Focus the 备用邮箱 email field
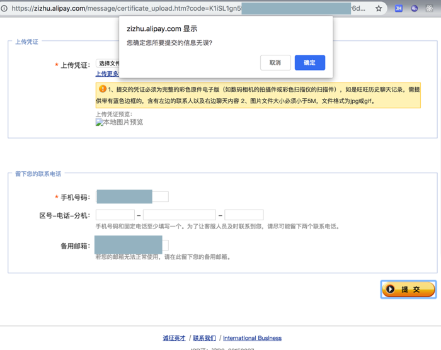 pos(132,245)
